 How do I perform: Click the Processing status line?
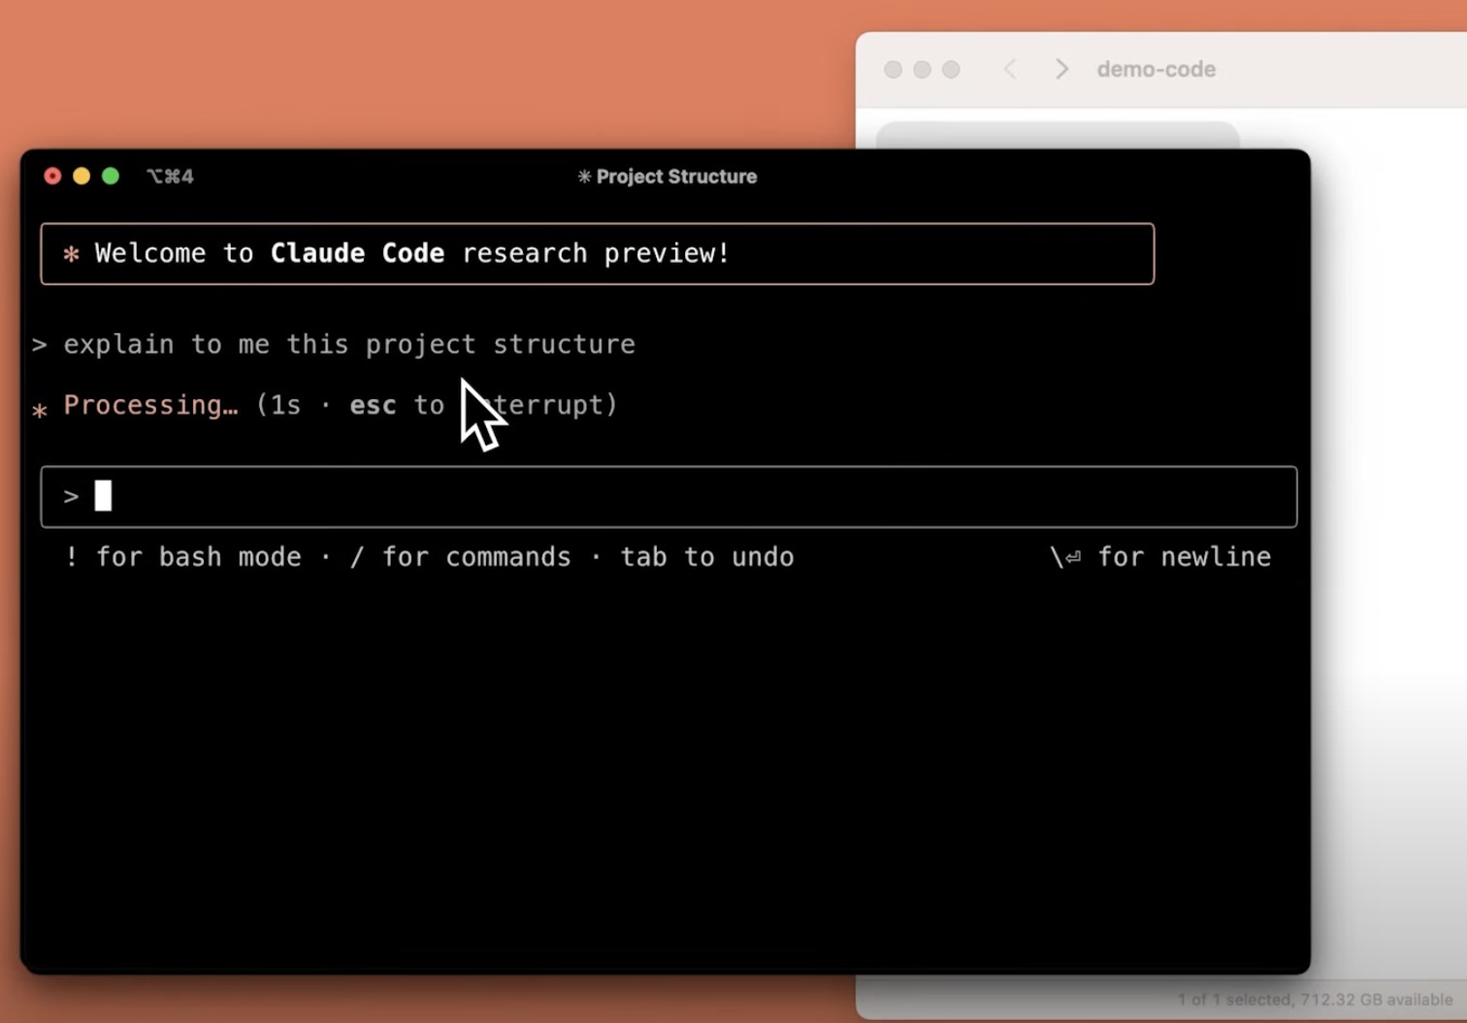[x=325, y=405]
